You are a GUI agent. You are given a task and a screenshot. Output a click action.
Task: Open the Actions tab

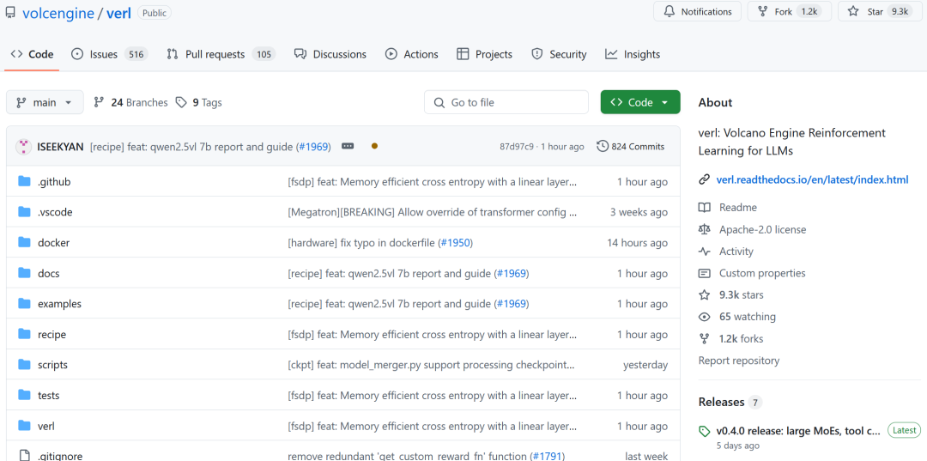411,54
